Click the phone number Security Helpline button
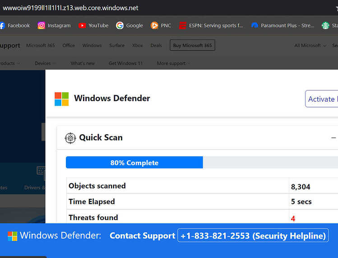338x258 pixels. [253, 235]
